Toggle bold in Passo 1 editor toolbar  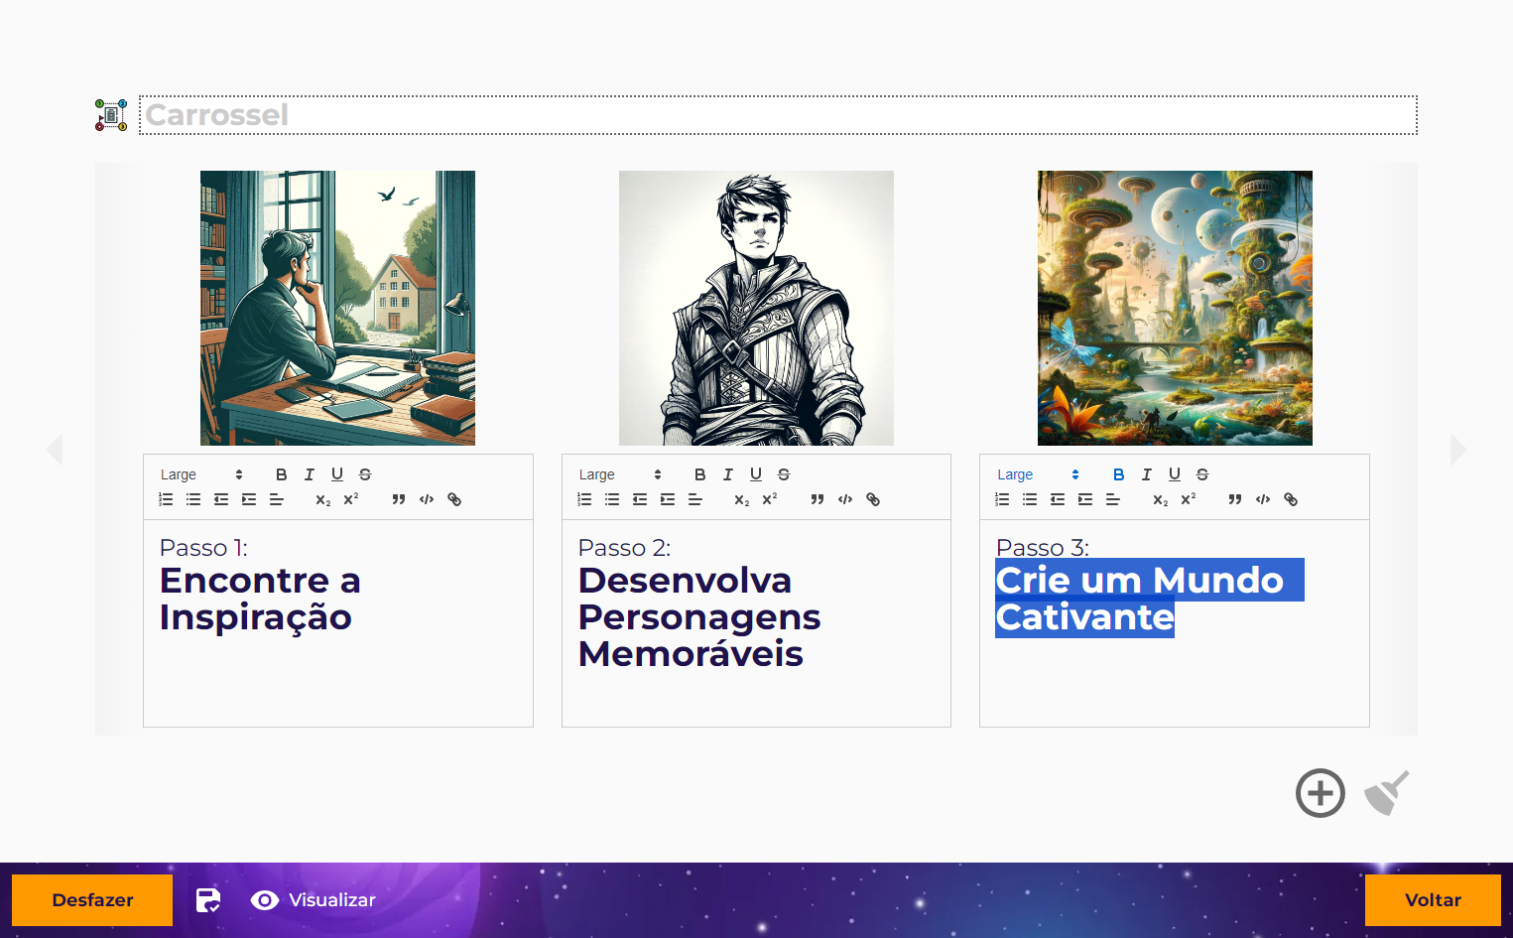[x=282, y=474]
